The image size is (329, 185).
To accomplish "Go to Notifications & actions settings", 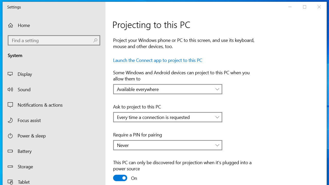I will pyautogui.click(x=40, y=105).
